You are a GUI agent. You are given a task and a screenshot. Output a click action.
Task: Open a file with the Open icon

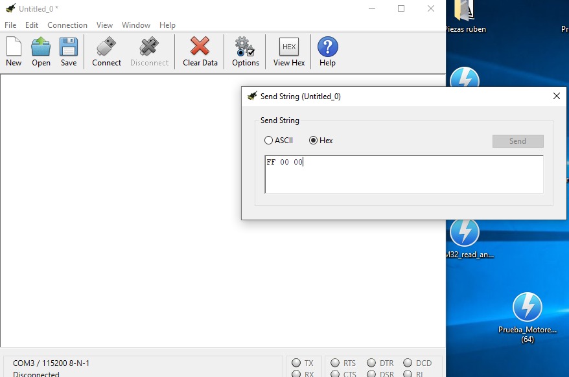(x=41, y=52)
